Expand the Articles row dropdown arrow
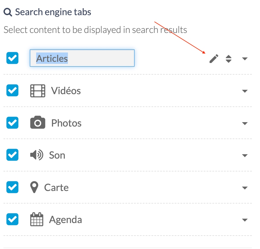The height and width of the screenshot is (249, 260). [x=245, y=59]
